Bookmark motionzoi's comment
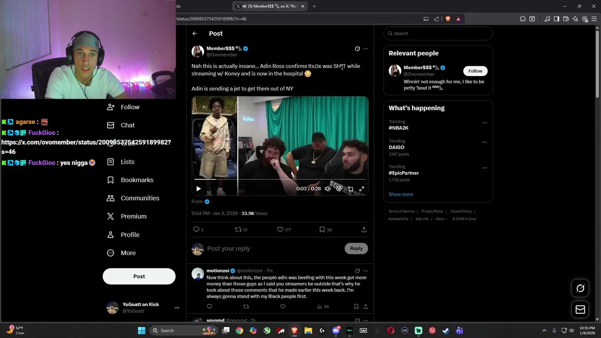This screenshot has width=601, height=338. (x=356, y=307)
